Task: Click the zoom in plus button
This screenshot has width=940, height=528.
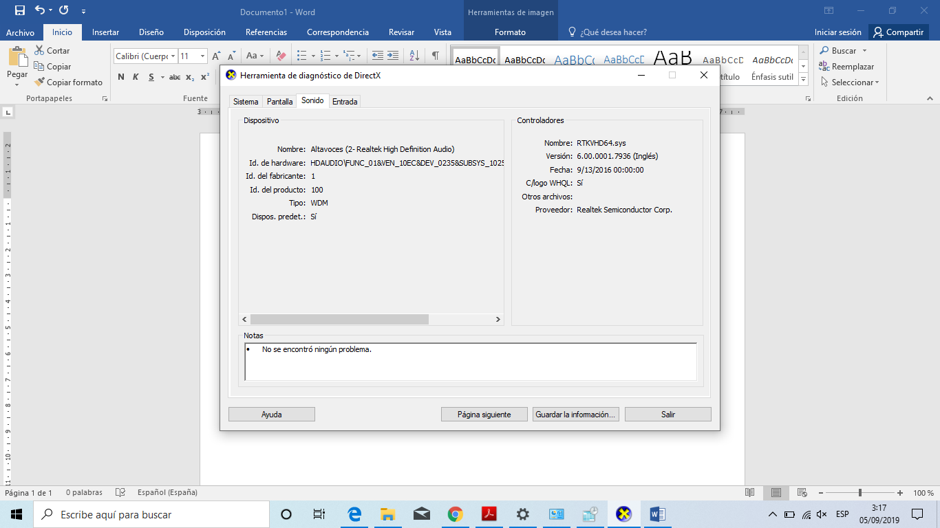Action: click(900, 493)
